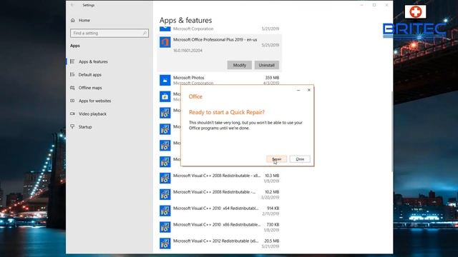Select Visual C++ 2008 Redistributable 10.3 MB entry

[219, 178]
